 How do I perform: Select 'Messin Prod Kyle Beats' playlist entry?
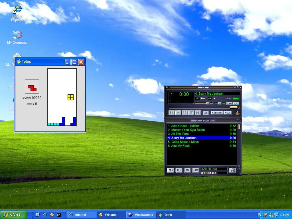click(x=202, y=130)
